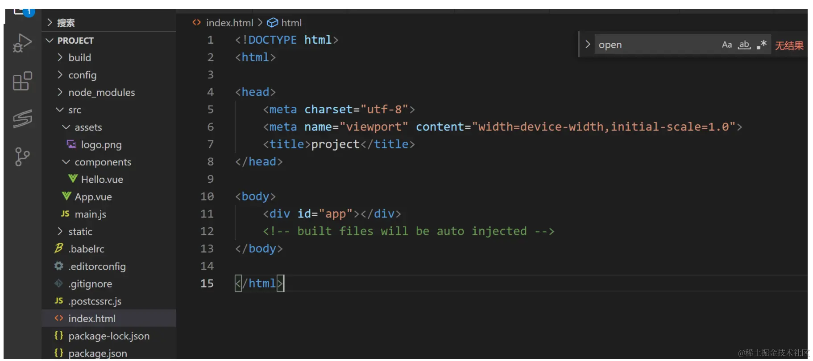Open package.json file
This screenshot has width=813, height=361.
[98, 353]
